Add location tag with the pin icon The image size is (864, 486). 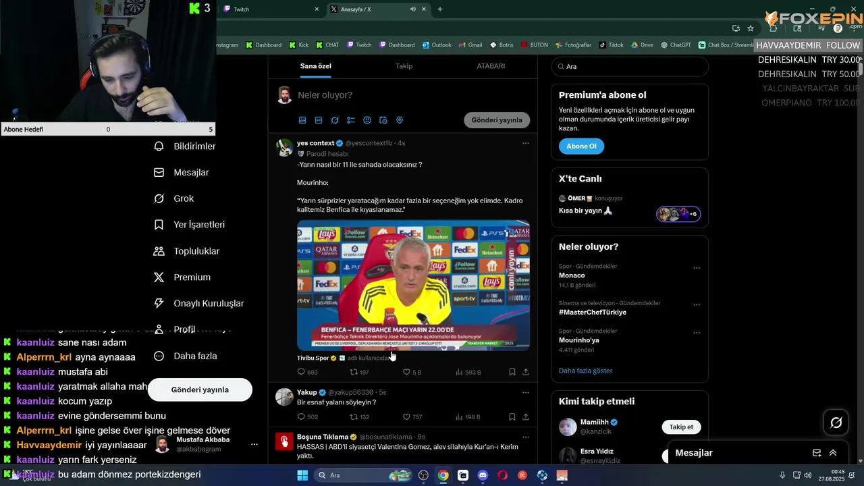coord(400,120)
